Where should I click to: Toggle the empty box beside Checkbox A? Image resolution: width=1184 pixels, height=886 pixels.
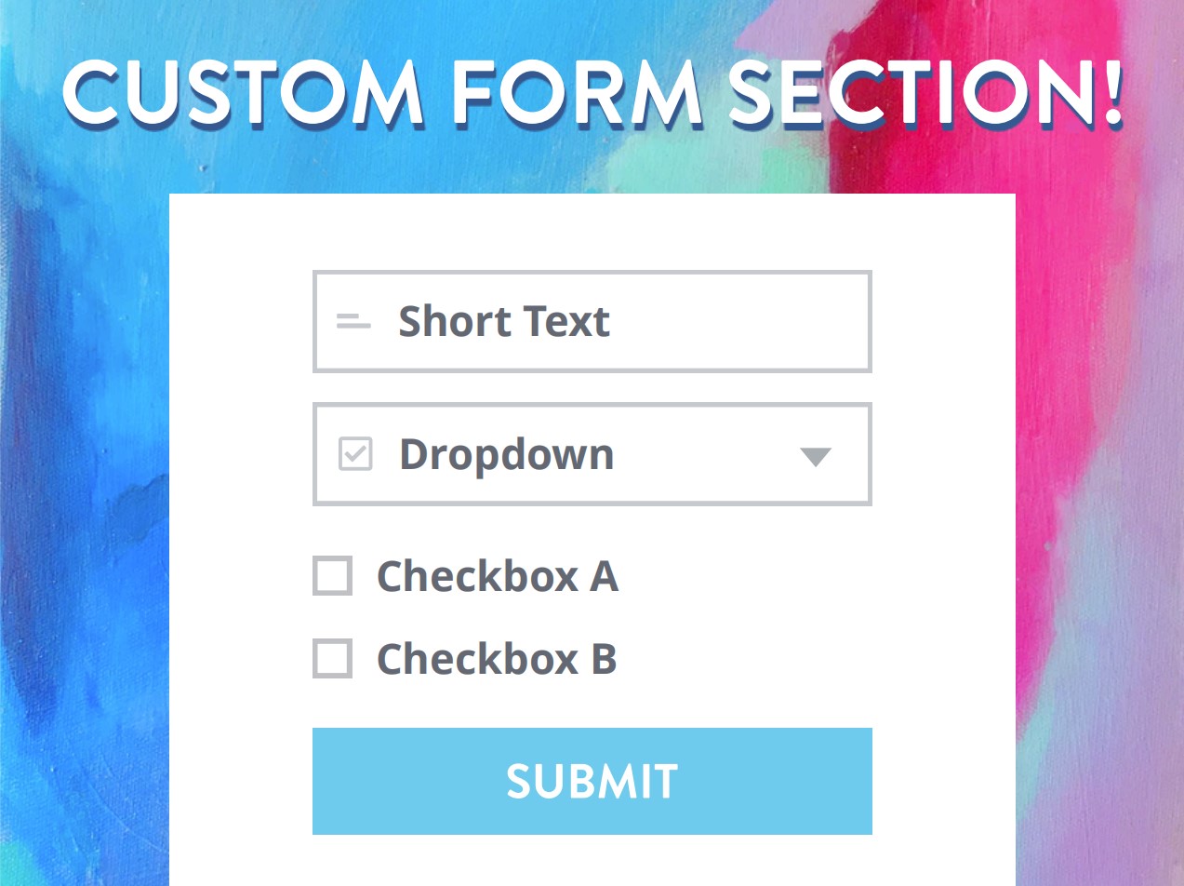pos(332,577)
